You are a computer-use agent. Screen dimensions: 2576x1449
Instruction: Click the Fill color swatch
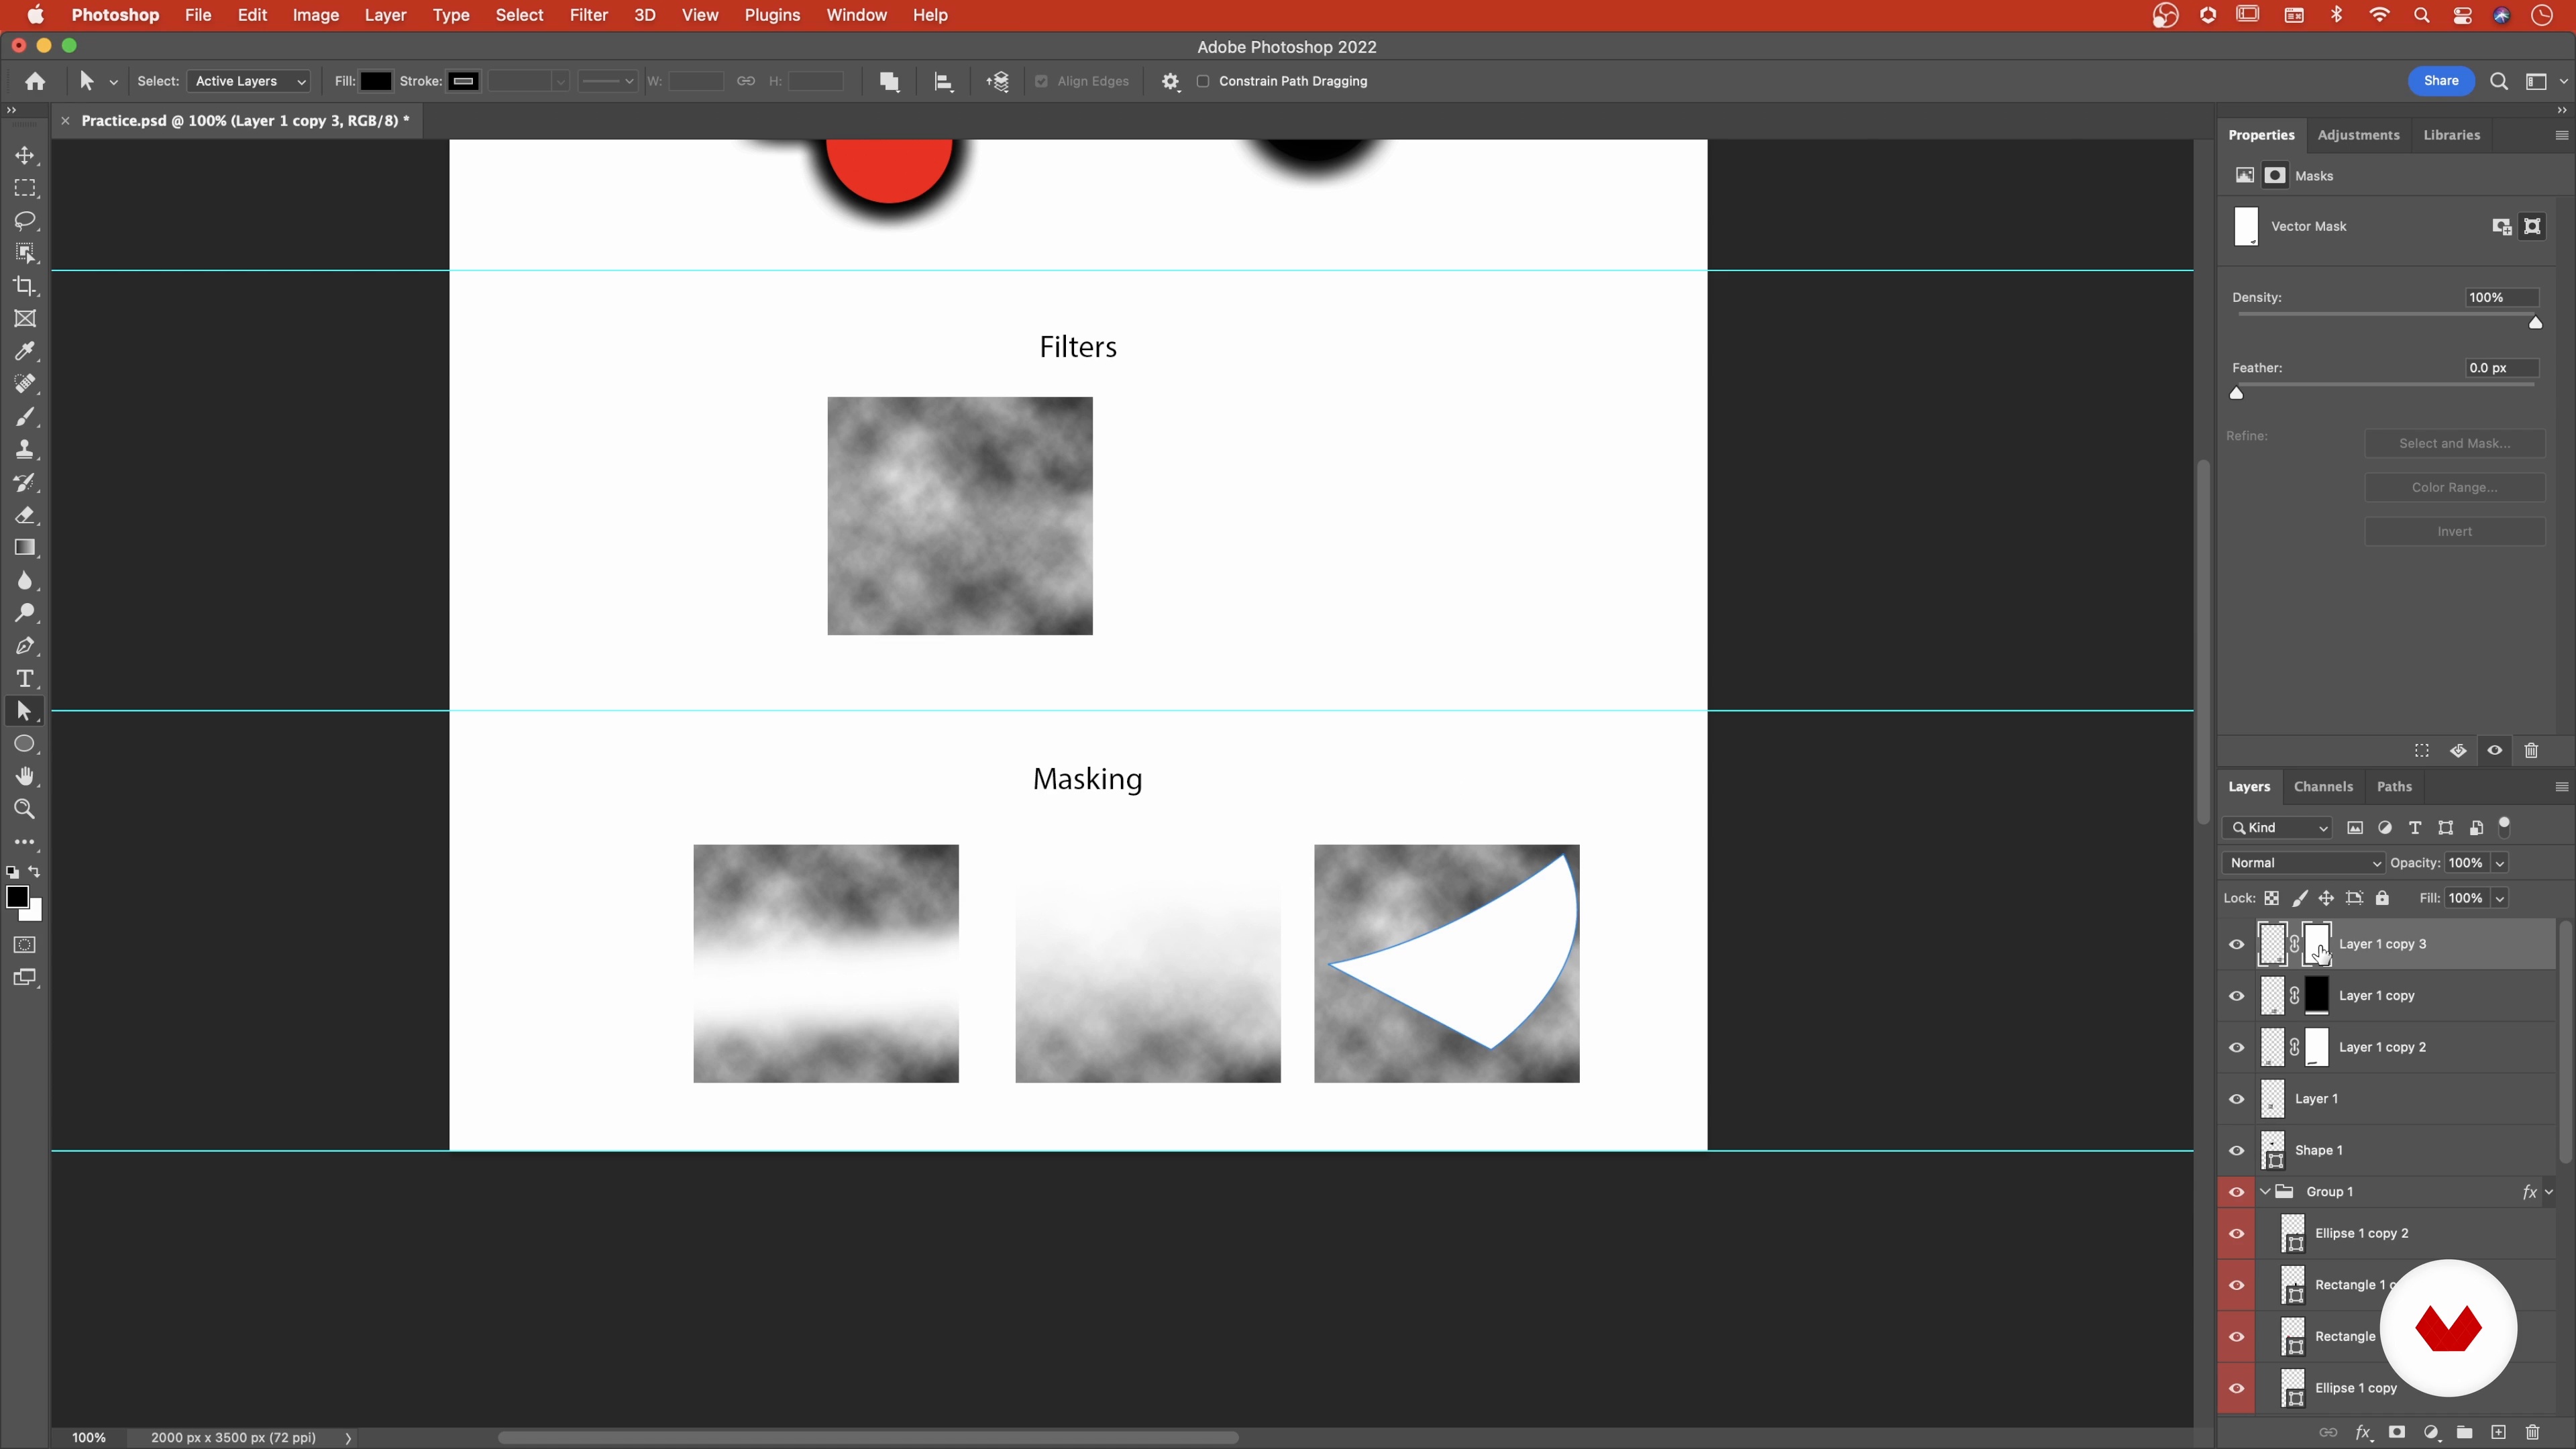375,81
